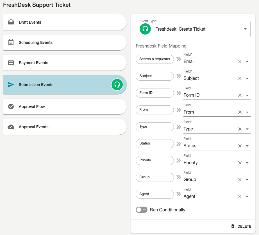
Task: Remove the Agent field selection
Action: click(x=240, y=196)
